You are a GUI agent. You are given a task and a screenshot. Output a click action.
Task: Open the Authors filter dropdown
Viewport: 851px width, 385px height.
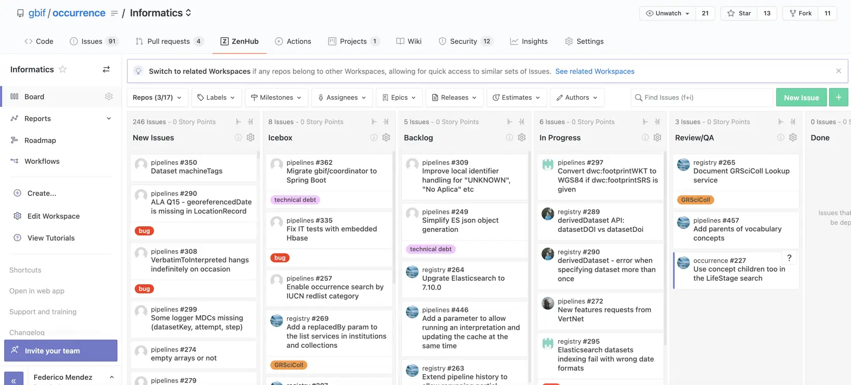(x=577, y=97)
